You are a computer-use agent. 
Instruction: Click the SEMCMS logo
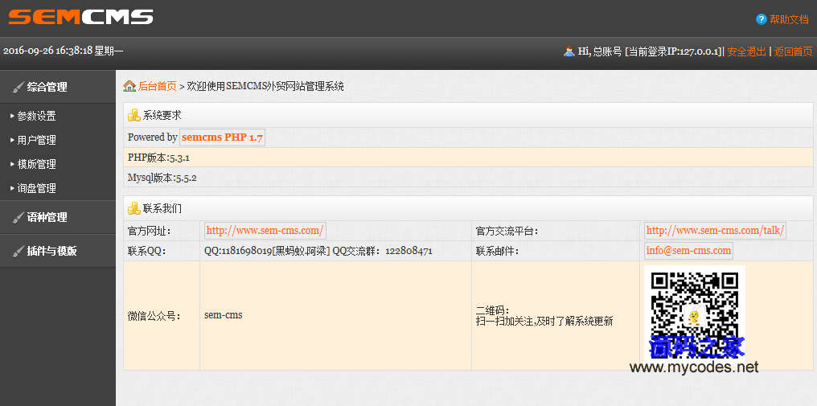click(x=80, y=17)
